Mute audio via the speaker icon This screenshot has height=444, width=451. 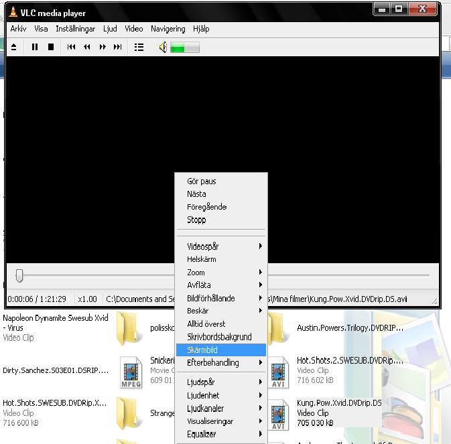coord(163,47)
